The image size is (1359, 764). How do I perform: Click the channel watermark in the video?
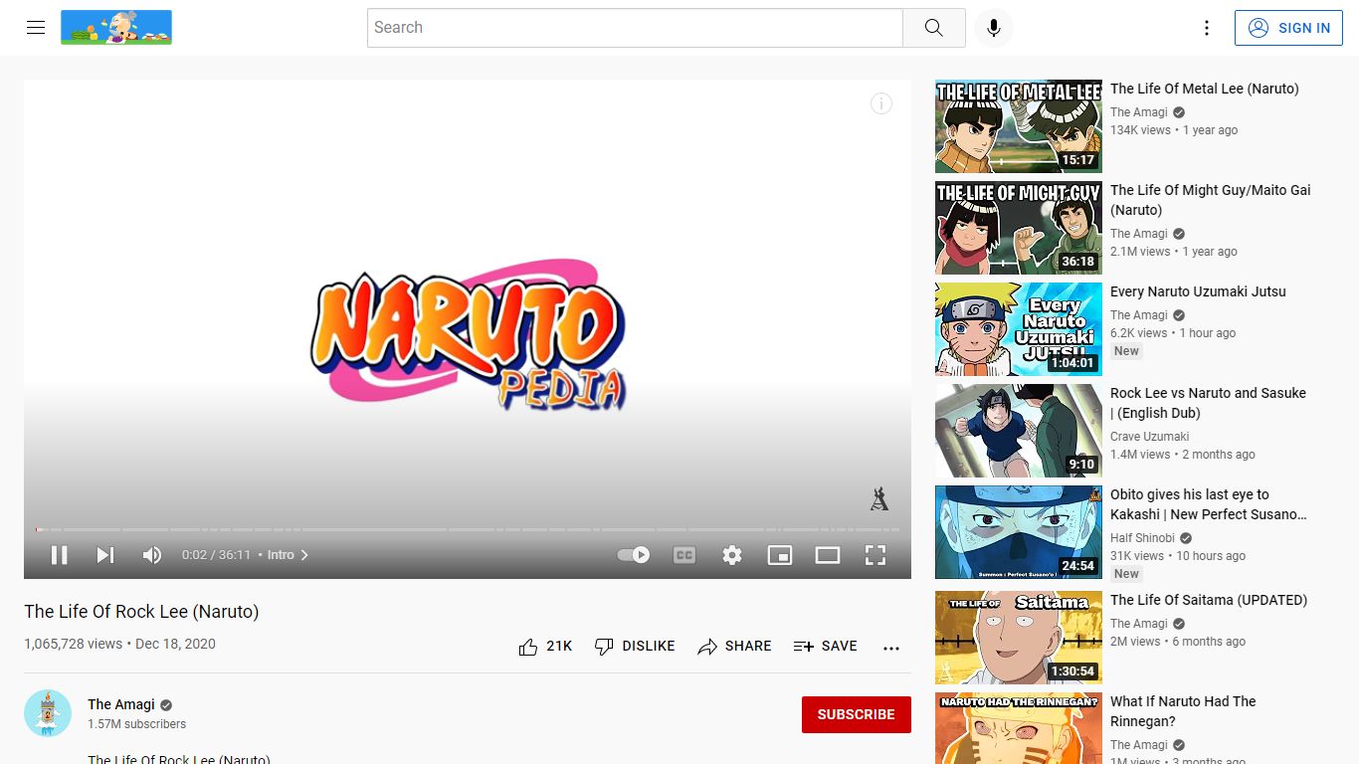(x=879, y=498)
